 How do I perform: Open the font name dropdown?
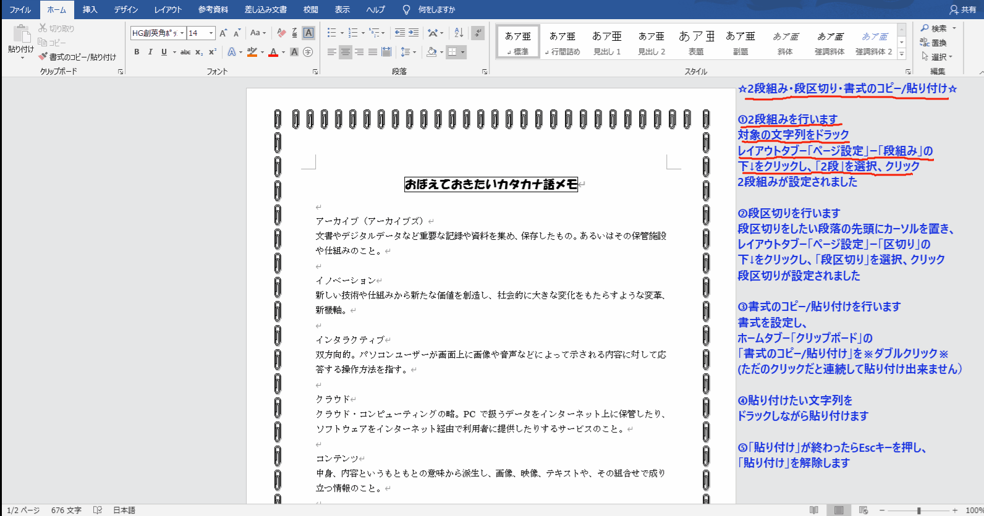[182, 33]
